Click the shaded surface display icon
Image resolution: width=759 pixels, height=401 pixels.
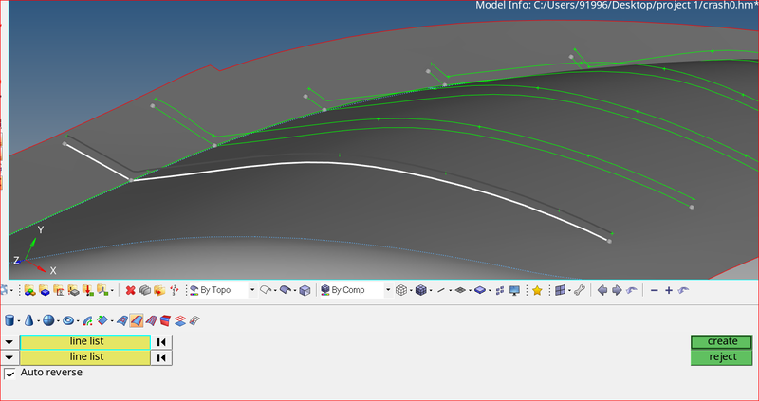[286, 290]
